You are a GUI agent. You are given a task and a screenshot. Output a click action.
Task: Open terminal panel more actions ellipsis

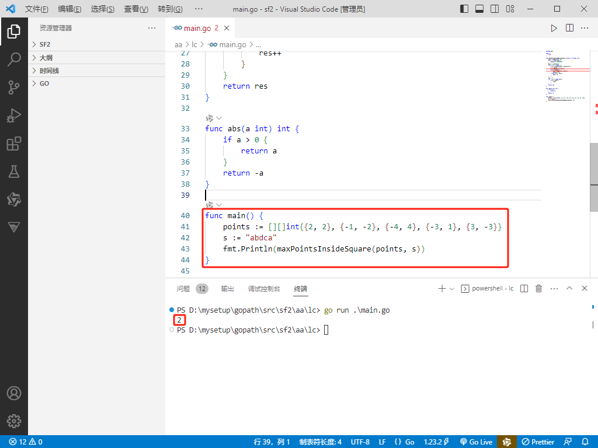pyautogui.click(x=554, y=288)
